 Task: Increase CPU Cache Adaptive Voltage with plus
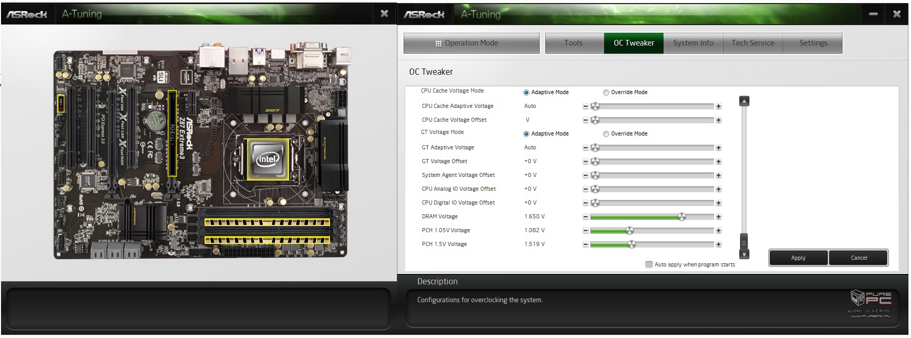pyautogui.click(x=719, y=106)
